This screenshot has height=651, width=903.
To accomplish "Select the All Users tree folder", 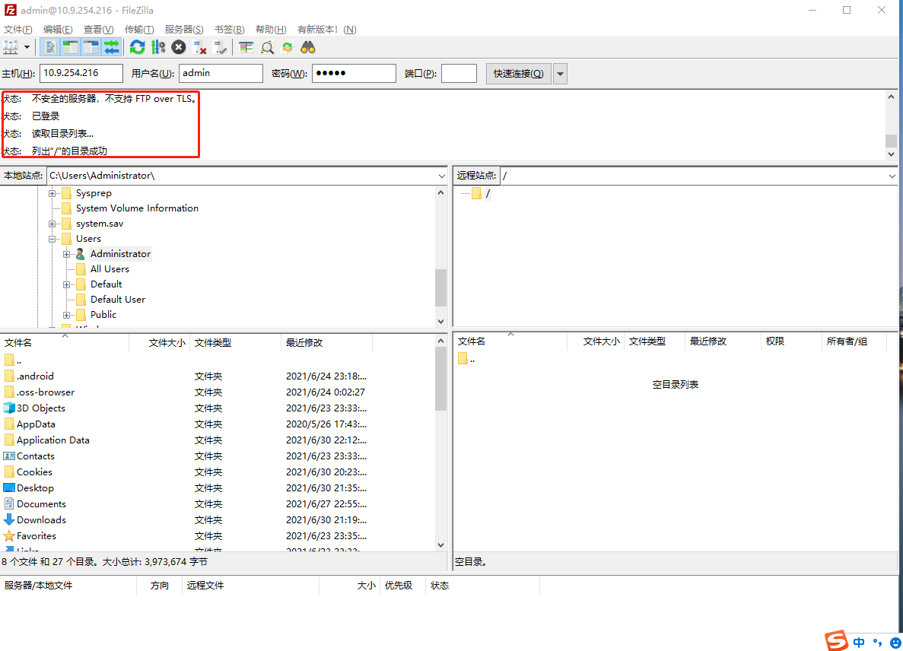I will pos(110,268).
